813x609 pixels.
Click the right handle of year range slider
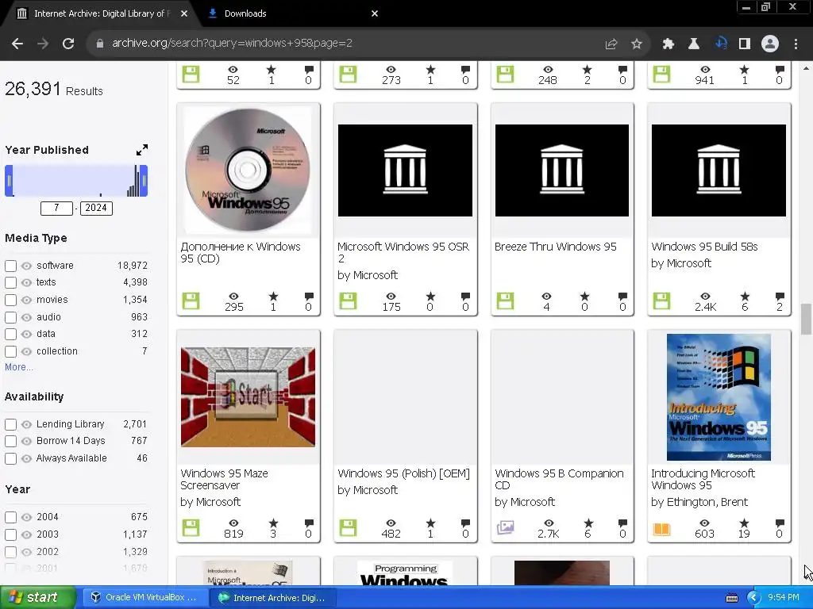pos(144,181)
